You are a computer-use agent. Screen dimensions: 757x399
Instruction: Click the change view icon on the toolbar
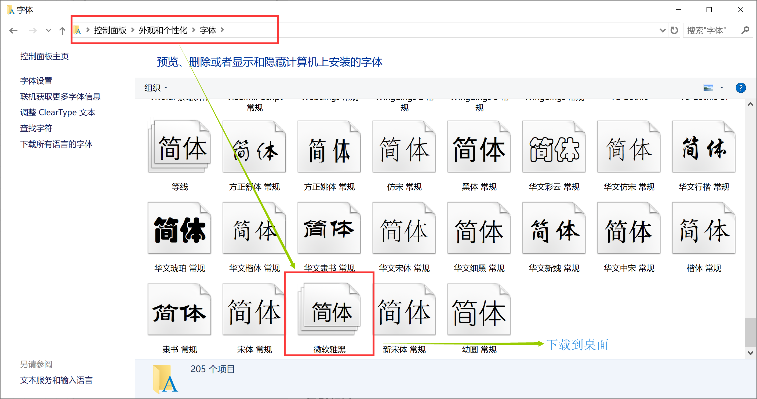[708, 87]
